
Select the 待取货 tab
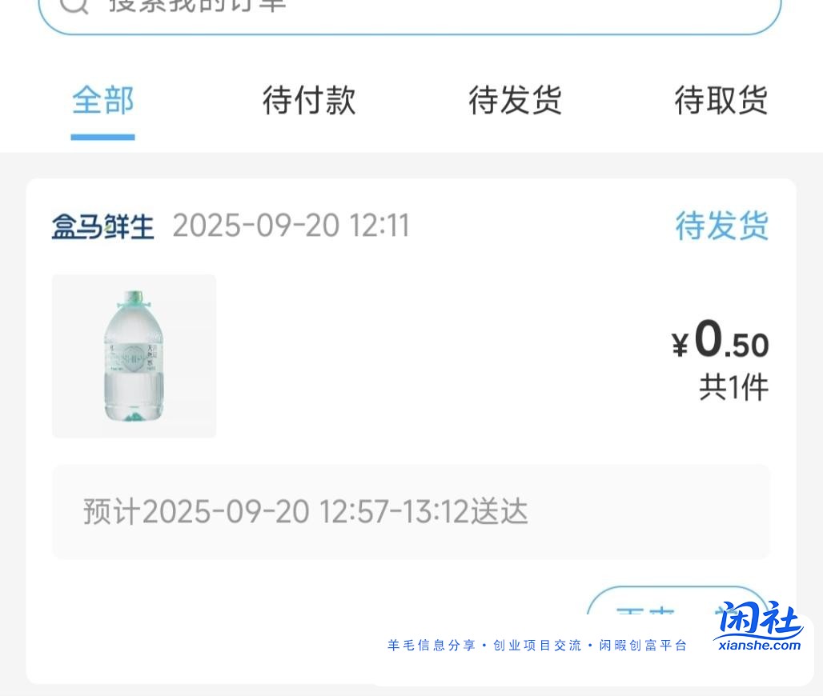coord(721,100)
